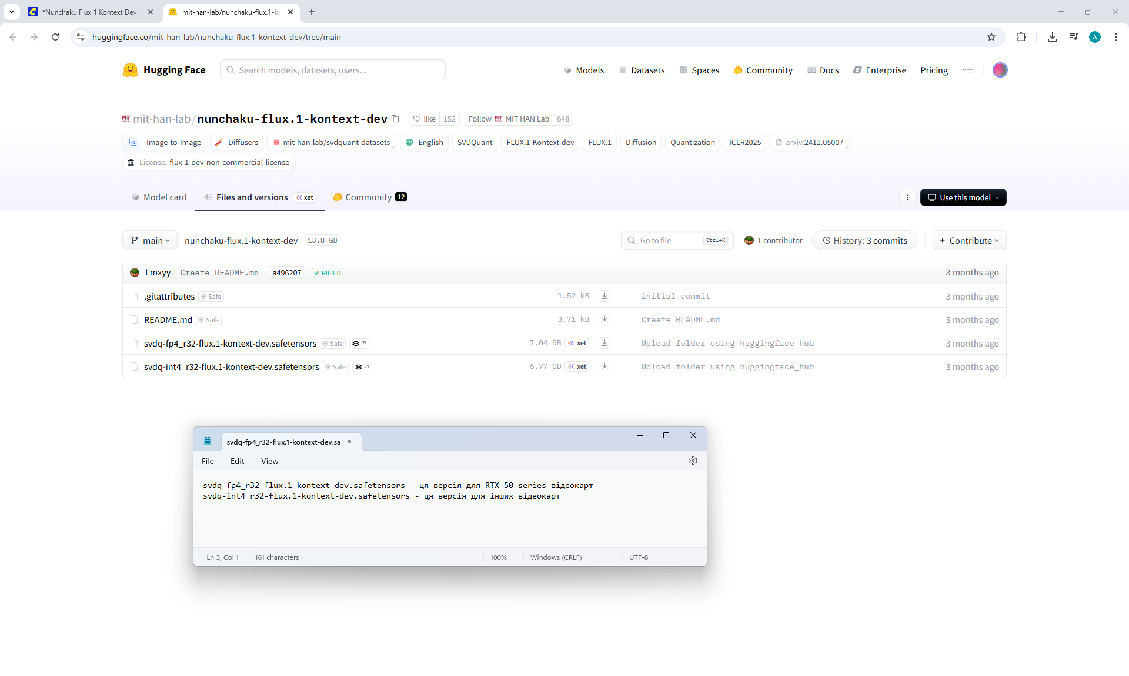This screenshot has height=676, width=1129.
Task: Open the Edit menu in Notepad
Action: [x=237, y=461]
